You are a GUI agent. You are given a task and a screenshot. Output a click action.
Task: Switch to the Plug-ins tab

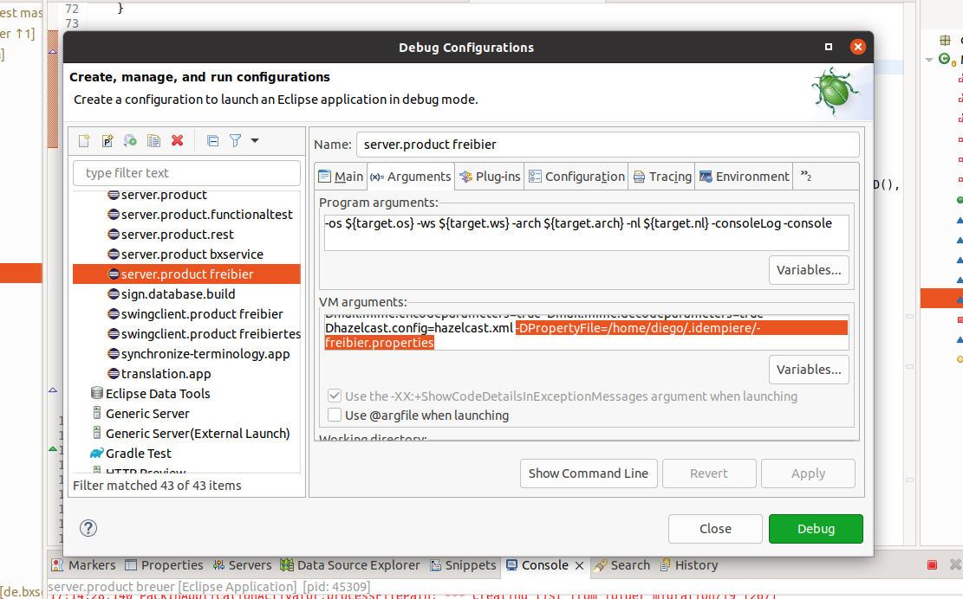(490, 176)
